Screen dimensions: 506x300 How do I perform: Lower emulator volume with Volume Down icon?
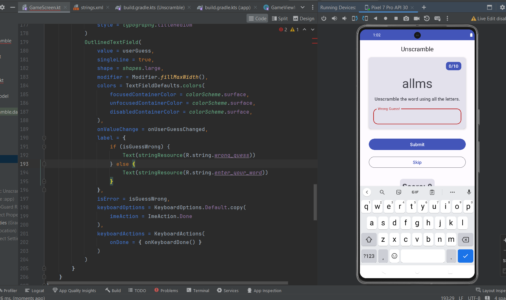(x=344, y=18)
